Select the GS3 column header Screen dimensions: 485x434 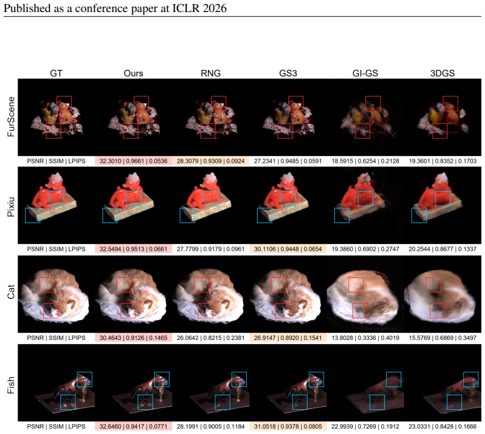point(288,74)
